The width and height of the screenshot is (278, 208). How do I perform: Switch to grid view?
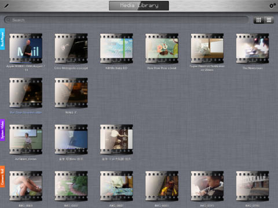[x=258, y=20]
